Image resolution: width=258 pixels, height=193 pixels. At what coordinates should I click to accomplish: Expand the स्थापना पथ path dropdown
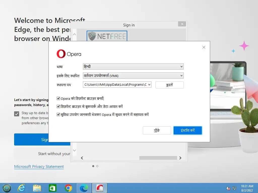point(149,85)
